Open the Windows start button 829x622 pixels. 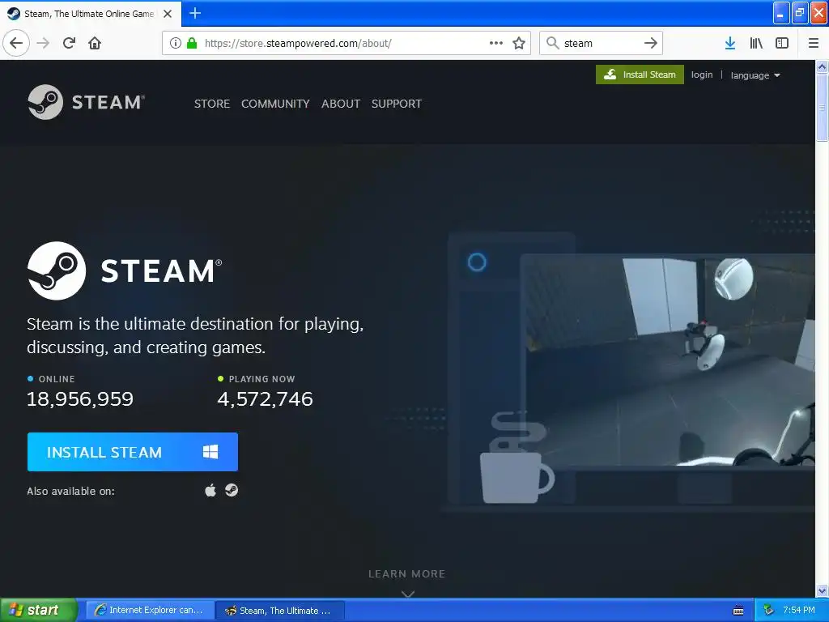click(38, 611)
